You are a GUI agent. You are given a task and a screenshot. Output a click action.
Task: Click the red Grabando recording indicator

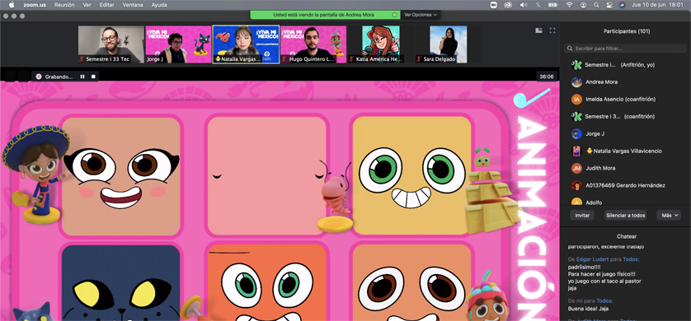[x=39, y=77]
